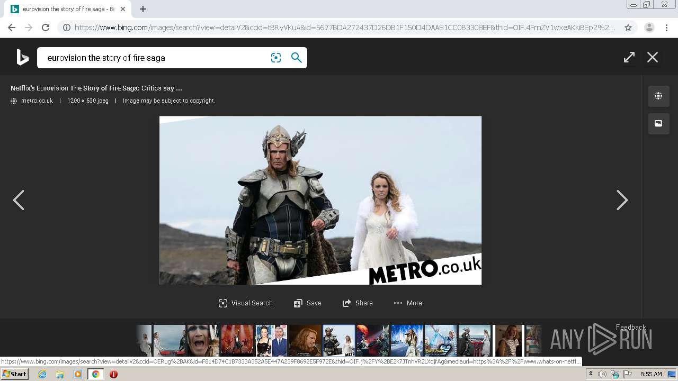Click the Bing logo icon
This screenshot has width=678, height=381.
[22, 57]
